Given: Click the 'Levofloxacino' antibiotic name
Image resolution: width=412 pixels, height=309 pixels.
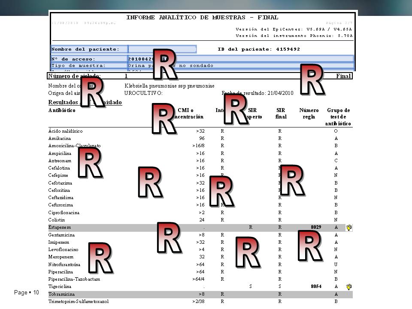Looking at the screenshot, I should point(64,249).
